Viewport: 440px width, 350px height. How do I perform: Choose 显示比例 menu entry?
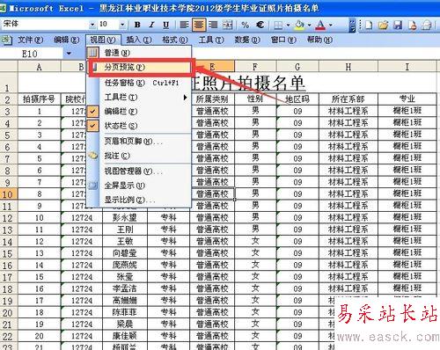click(x=139, y=201)
